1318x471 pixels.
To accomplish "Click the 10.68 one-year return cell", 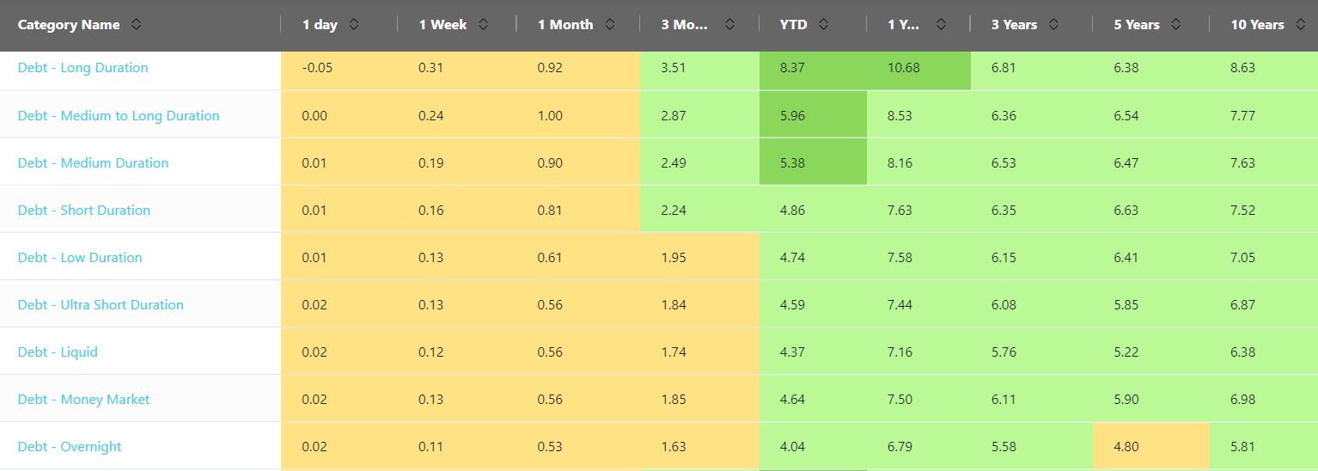I will [903, 68].
